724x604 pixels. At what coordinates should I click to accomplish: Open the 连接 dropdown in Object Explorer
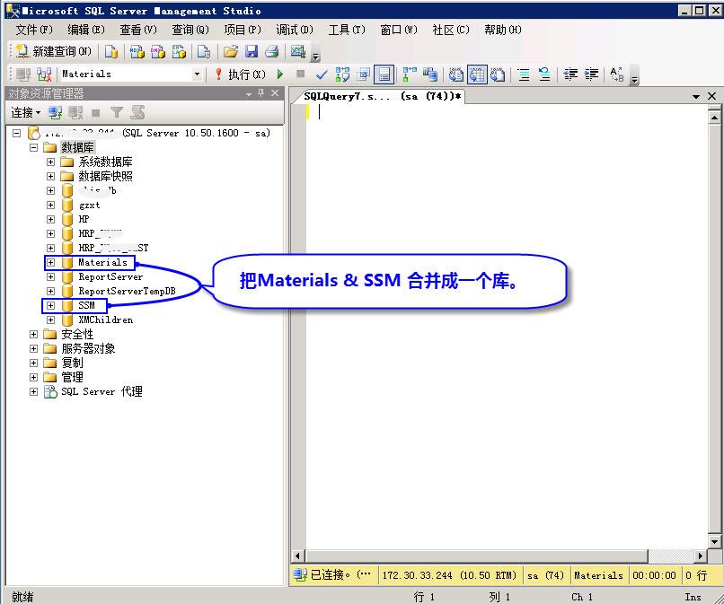pyautogui.click(x=26, y=112)
